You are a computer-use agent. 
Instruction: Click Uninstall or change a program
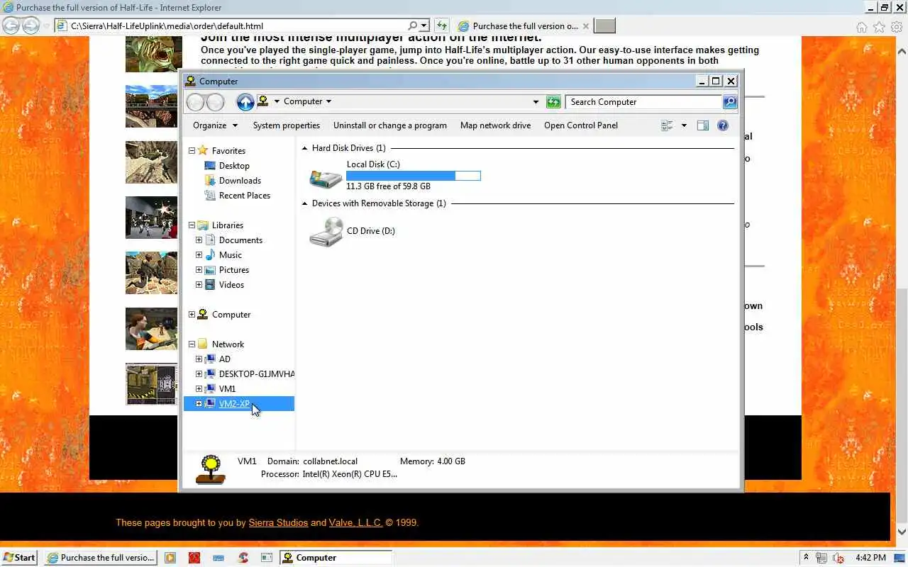390,125
